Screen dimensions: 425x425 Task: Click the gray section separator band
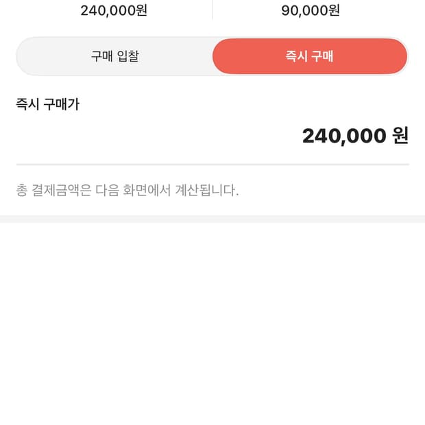click(x=212, y=219)
